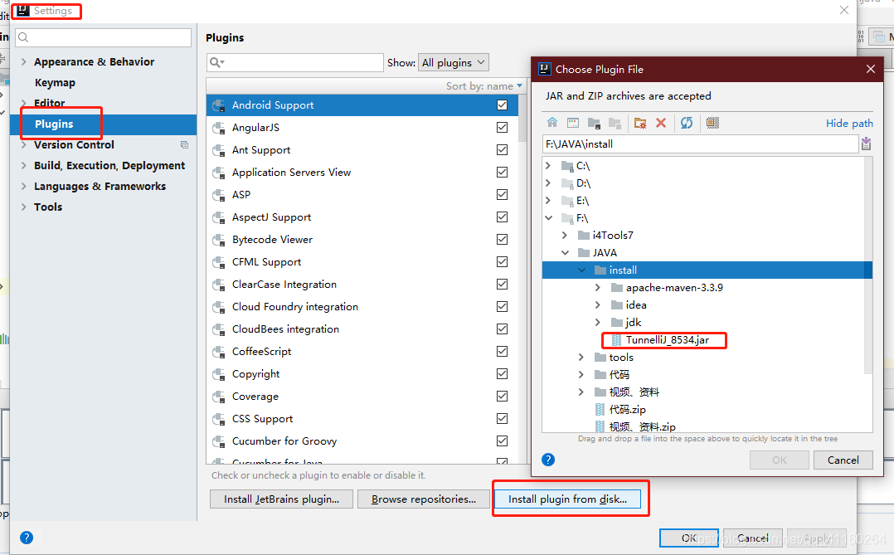The image size is (894, 555).
Task: Disable the ASP plugin checkbox
Action: click(x=502, y=194)
